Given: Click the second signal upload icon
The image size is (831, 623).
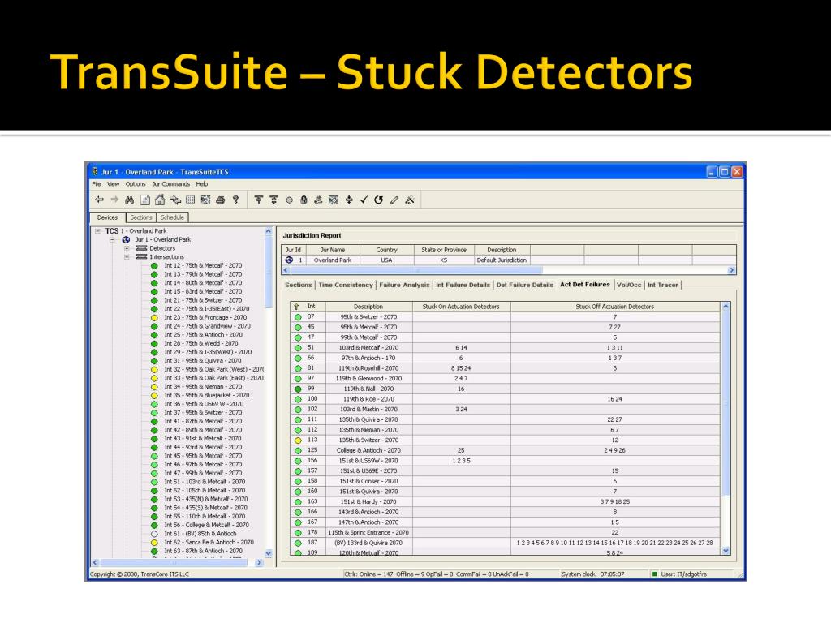Looking at the screenshot, I should tap(273, 200).
